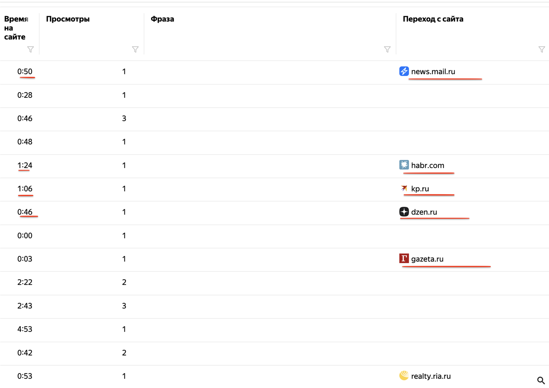Viewport: 549px width, 388px height.
Task: Click the habr.com favicon
Action: [x=404, y=165]
